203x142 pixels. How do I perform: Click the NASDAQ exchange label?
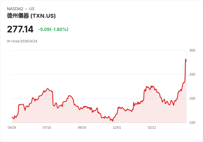point(15,9)
